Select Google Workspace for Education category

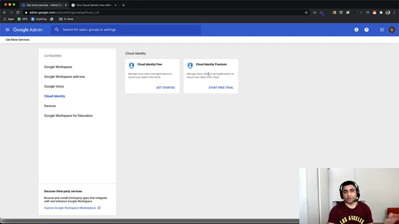point(69,116)
